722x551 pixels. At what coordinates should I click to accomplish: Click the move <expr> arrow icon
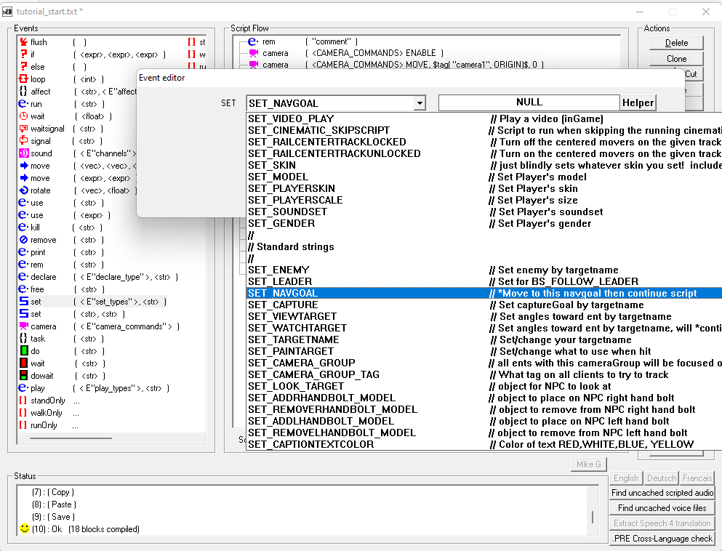click(23, 178)
